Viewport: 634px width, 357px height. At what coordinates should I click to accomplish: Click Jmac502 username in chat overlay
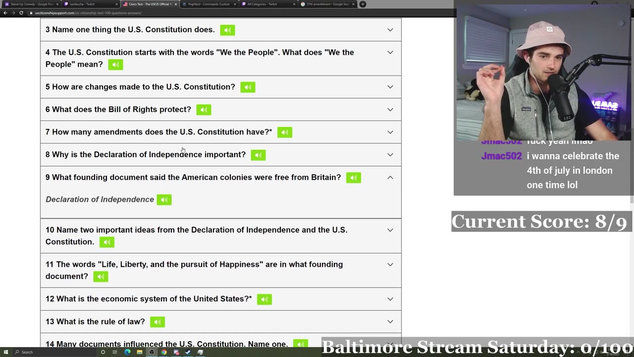501,156
